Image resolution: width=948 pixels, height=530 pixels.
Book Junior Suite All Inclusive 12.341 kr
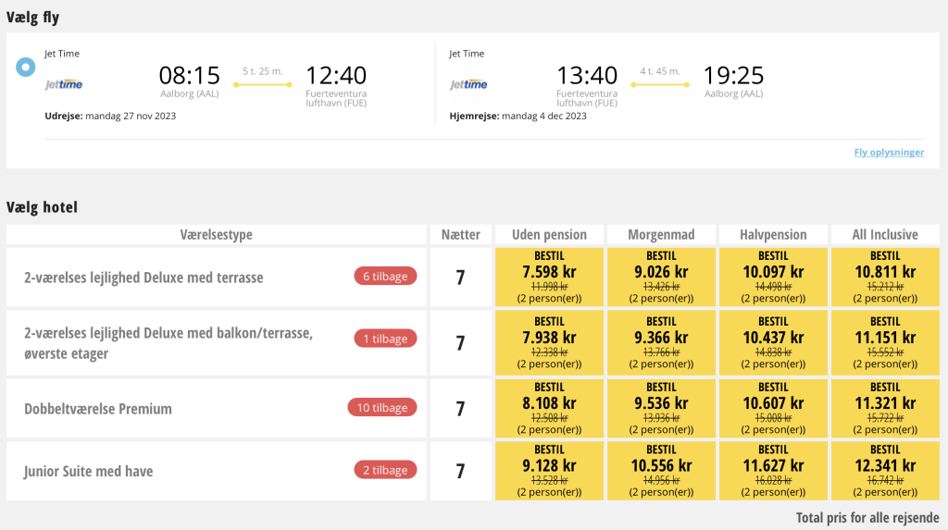(x=885, y=471)
